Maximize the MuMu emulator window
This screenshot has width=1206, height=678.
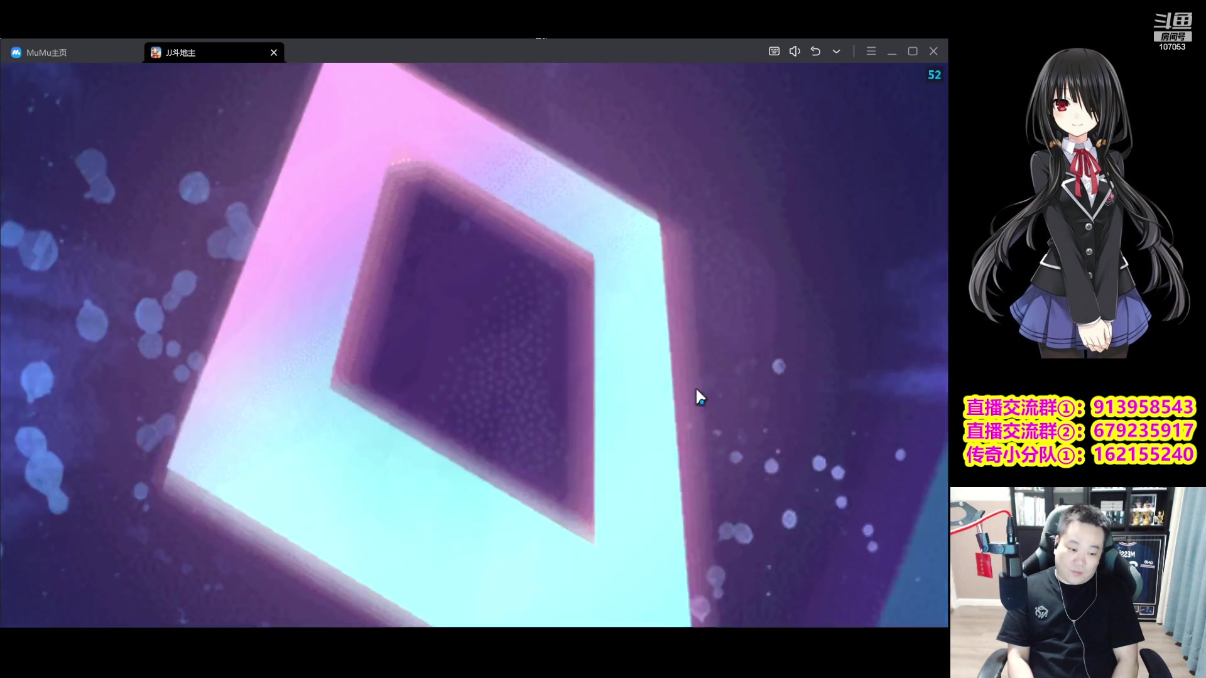(913, 51)
